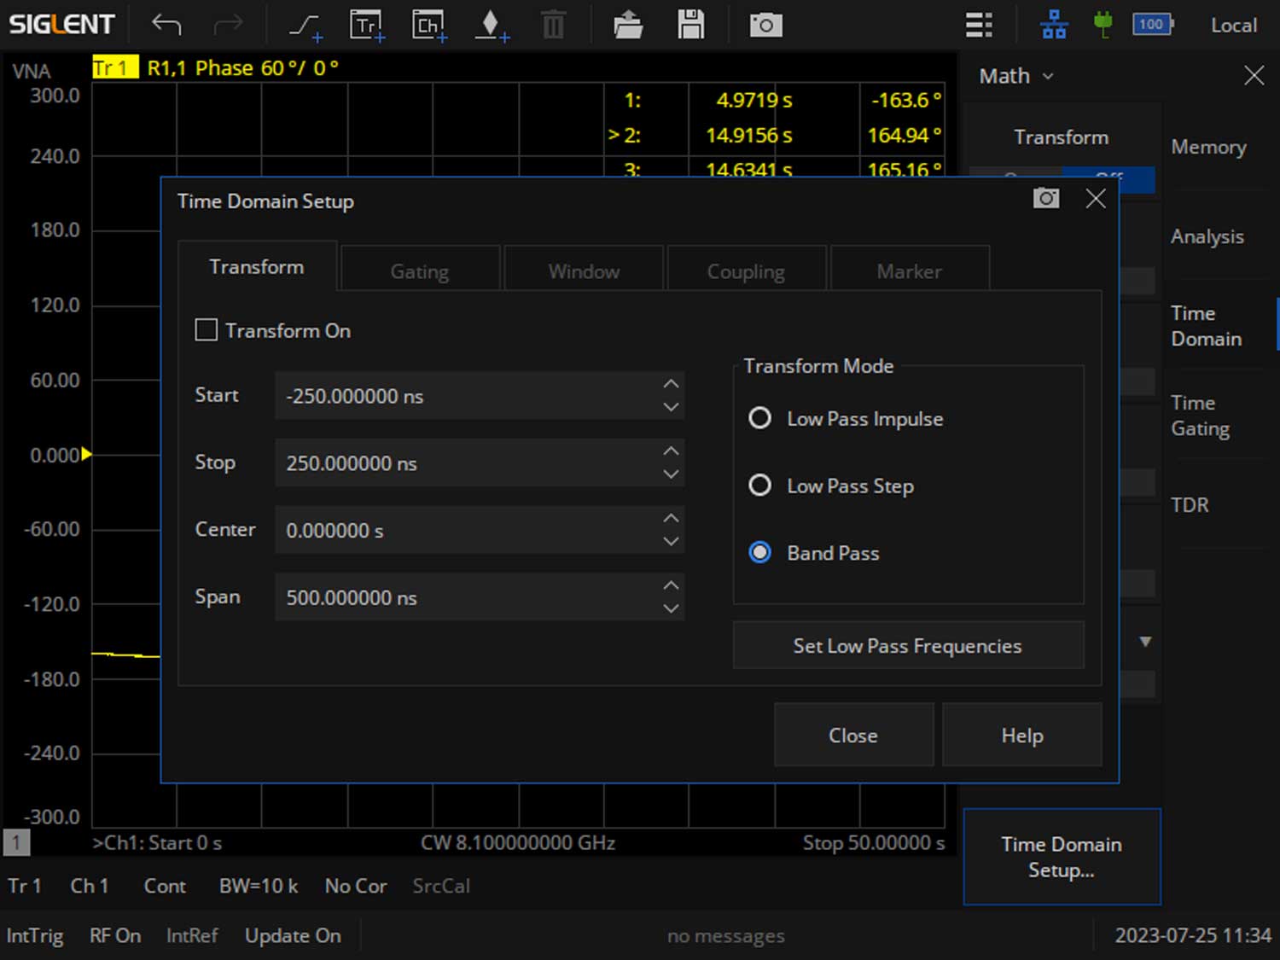Select Low Pass Impulse mode
Image resolution: width=1280 pixels, height=960 pixels.
coord(759,418)
